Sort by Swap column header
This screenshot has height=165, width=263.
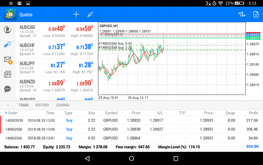point(230,113)
